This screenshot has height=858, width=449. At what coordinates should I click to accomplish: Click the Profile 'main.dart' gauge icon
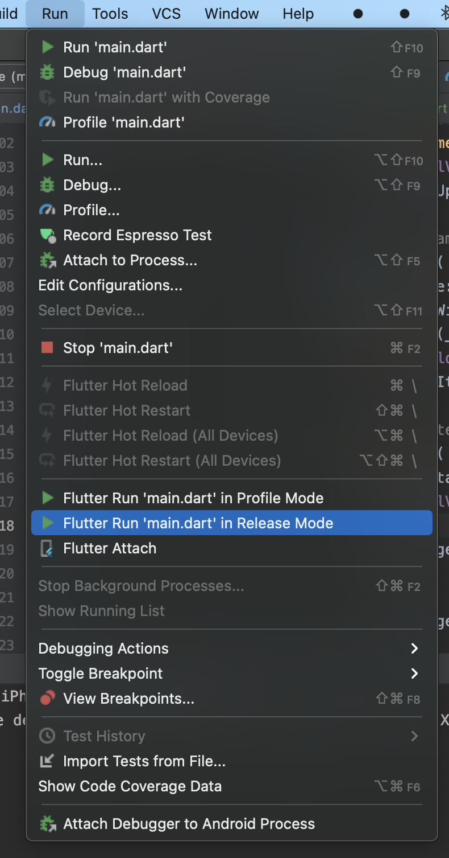pos(48,122)
